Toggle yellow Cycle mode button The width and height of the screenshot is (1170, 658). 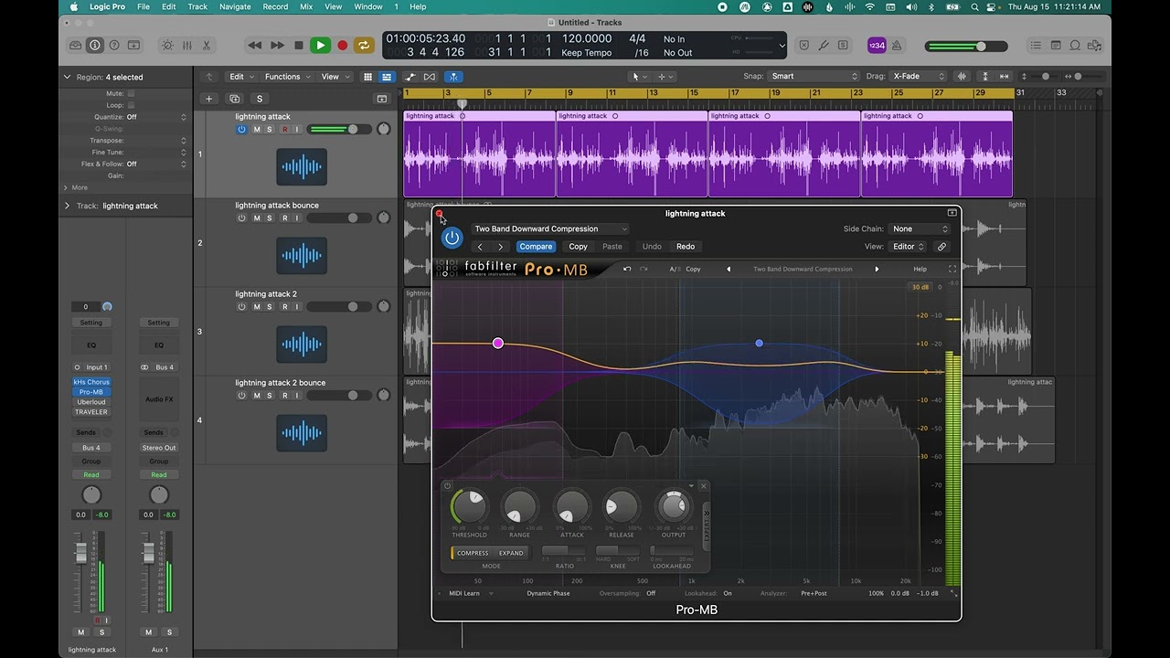click(x=364, y=45)
